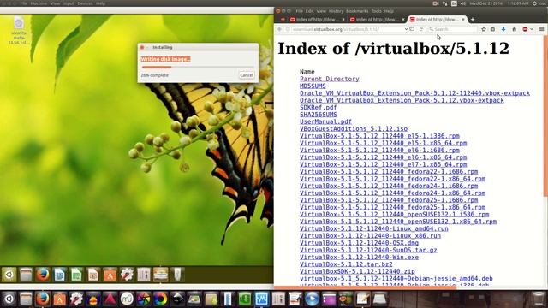
Task: Open Firefox File menu
Action: (299, 11)
